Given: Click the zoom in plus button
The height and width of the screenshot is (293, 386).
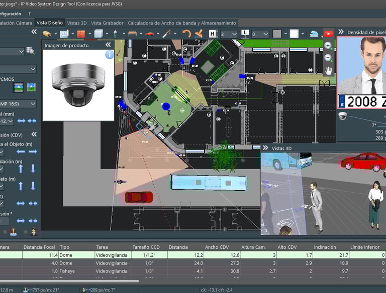Looking at the screenshot, I should 328,45.
